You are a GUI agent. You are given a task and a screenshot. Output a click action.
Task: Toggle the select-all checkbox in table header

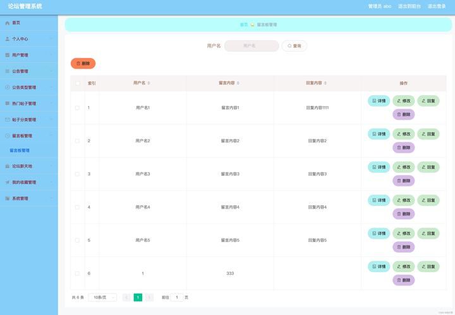tap(78, 83)
